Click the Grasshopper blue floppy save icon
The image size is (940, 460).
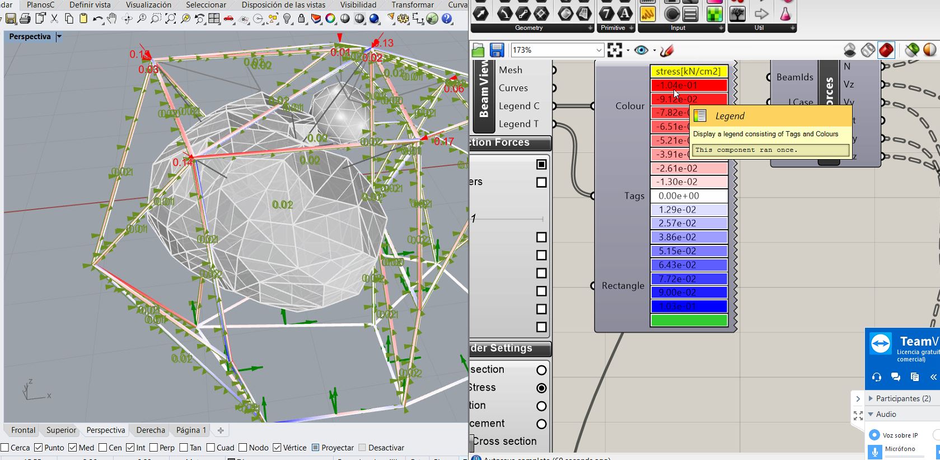click(497, 50)
